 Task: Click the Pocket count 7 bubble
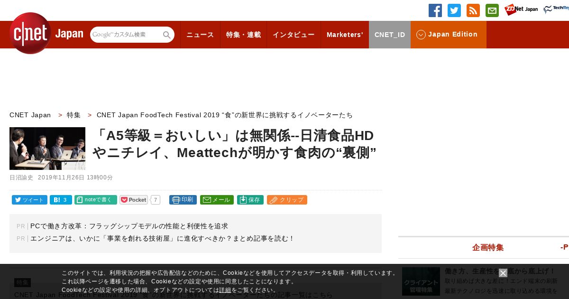[155, 200]
